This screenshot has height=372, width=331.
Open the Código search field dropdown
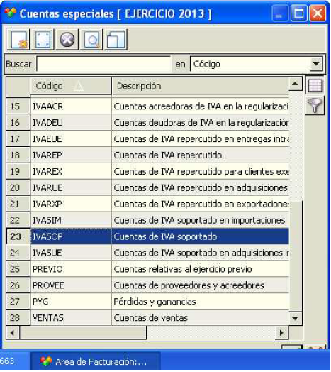tap(316, 64)
